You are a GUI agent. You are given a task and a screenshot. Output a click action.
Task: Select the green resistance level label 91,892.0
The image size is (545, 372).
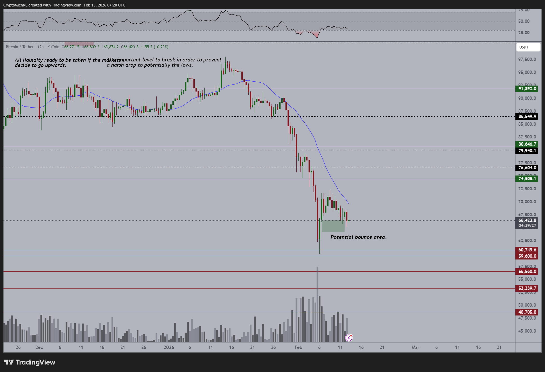(x=527, y=89)
